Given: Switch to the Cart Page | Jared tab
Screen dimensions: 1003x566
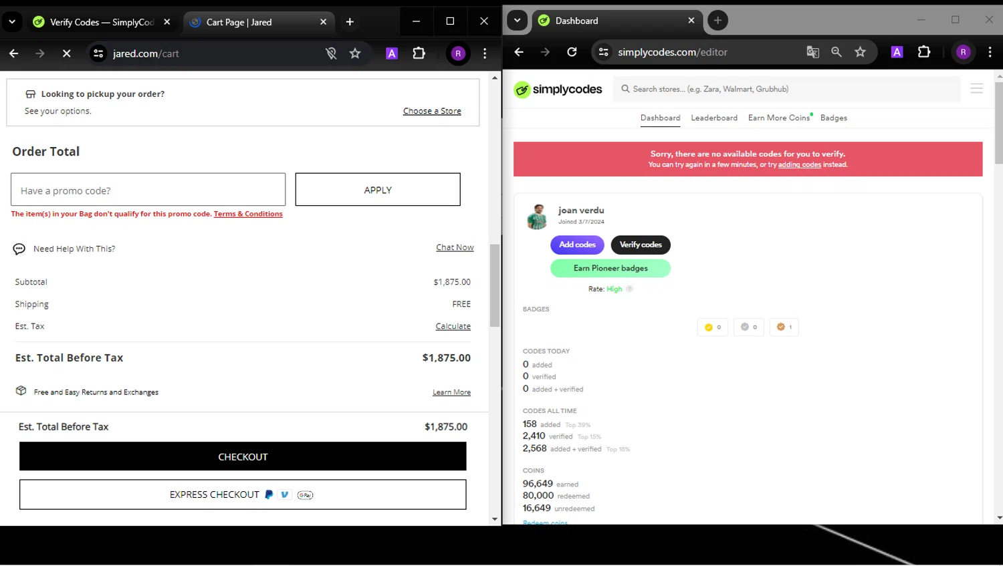Looking at the screenshot, I should (x=258, y=22).
